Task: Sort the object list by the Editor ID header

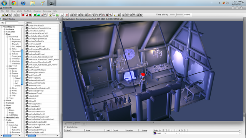Action: click(42, 23)
